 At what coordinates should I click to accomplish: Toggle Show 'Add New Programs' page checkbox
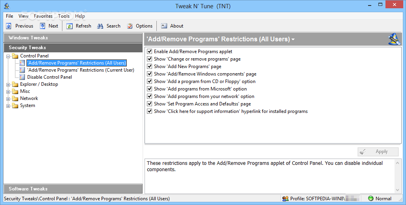click(149, 66)
